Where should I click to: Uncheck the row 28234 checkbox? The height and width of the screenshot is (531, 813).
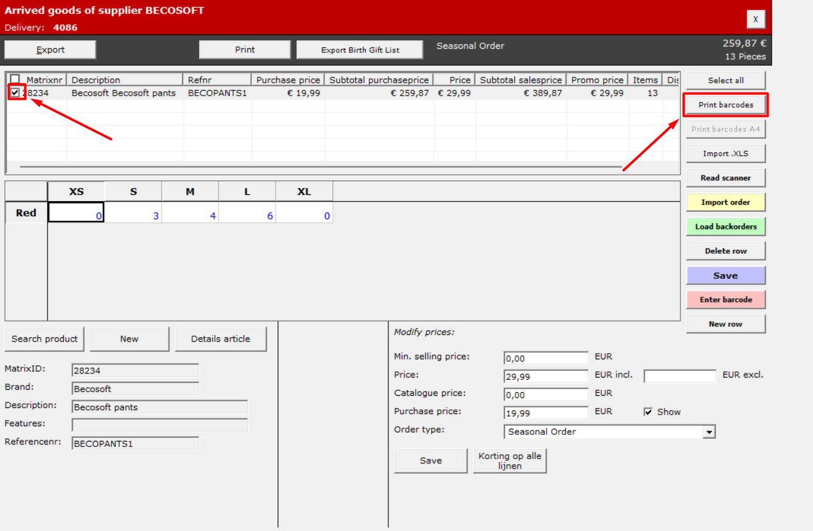pos(15,93)
